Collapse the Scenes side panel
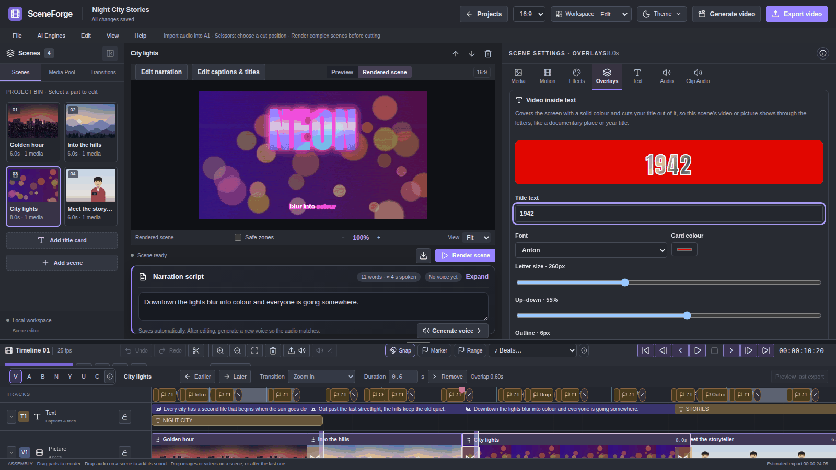Image resolution: width=836 pixels, height=470 pixels. (110, 53)
